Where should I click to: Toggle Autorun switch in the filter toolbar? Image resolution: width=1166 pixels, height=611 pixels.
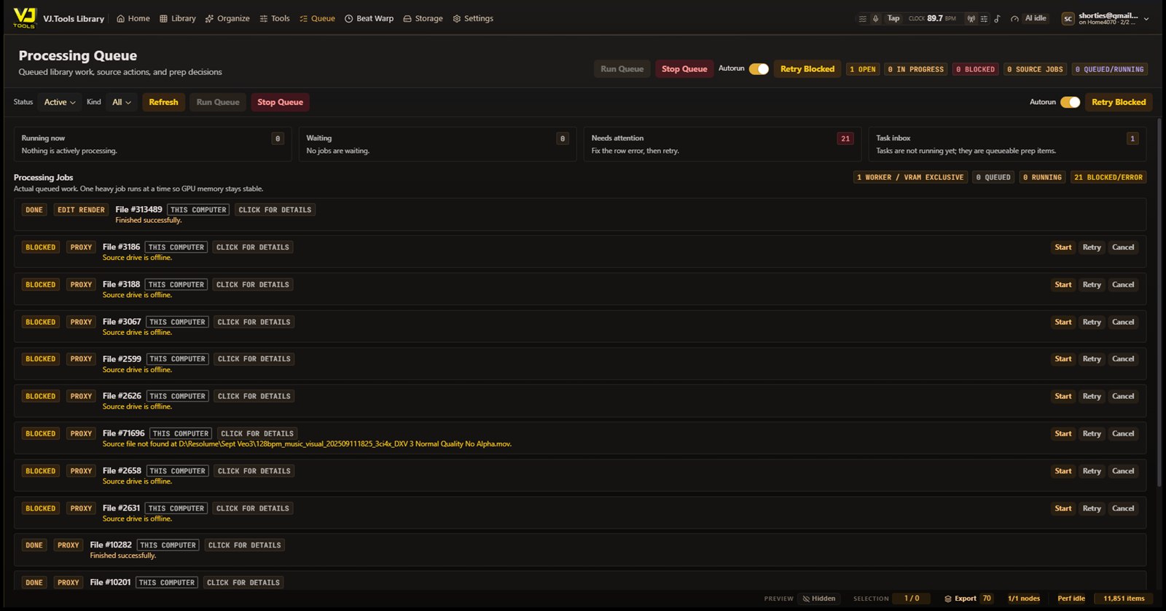(1070, 102)
